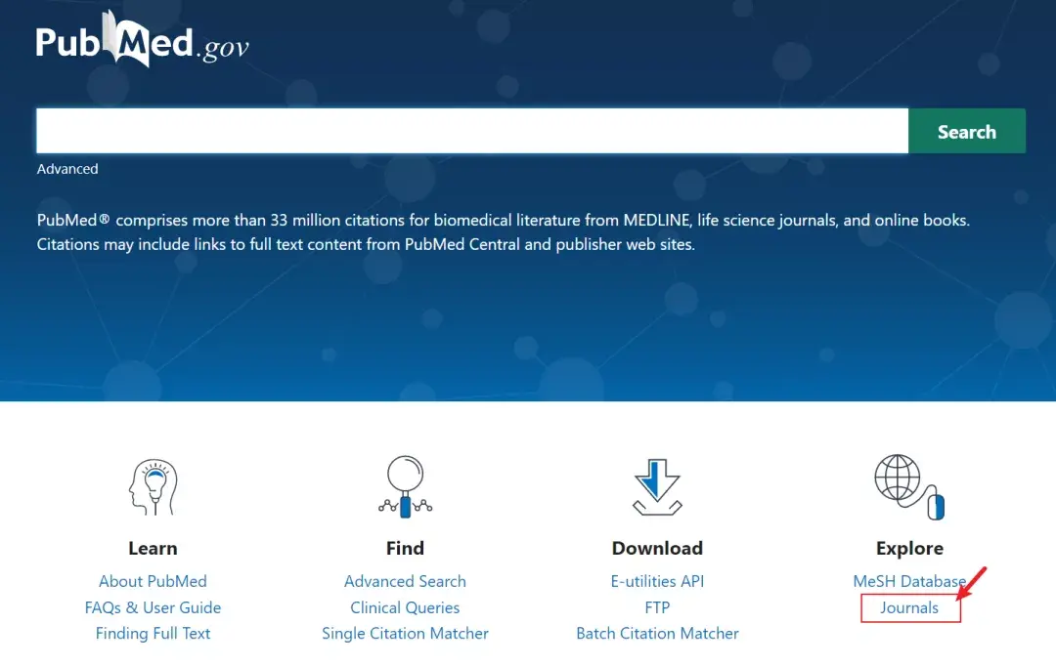1056x666 pixels.
Task: Click the green Search button
Action: tap(966, 131)
